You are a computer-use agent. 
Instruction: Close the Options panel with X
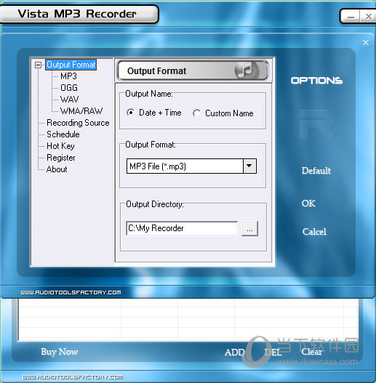[366, 42]
